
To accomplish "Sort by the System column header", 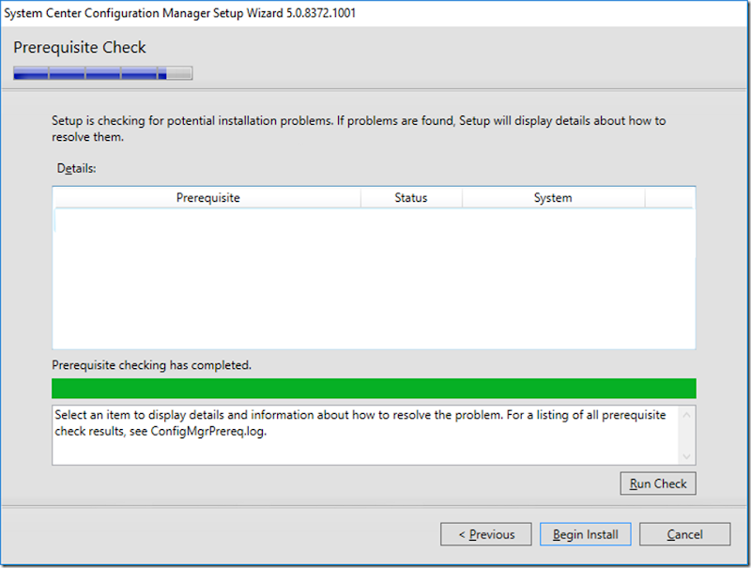I will pyautogui.click(x=553, y=198).
